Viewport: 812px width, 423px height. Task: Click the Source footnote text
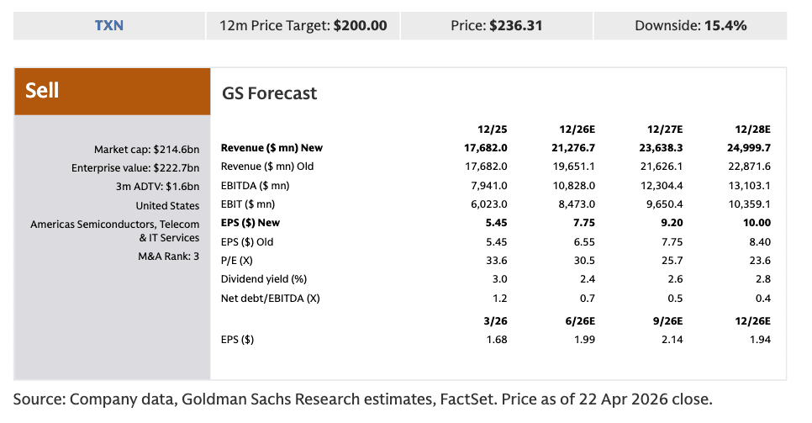363,398
